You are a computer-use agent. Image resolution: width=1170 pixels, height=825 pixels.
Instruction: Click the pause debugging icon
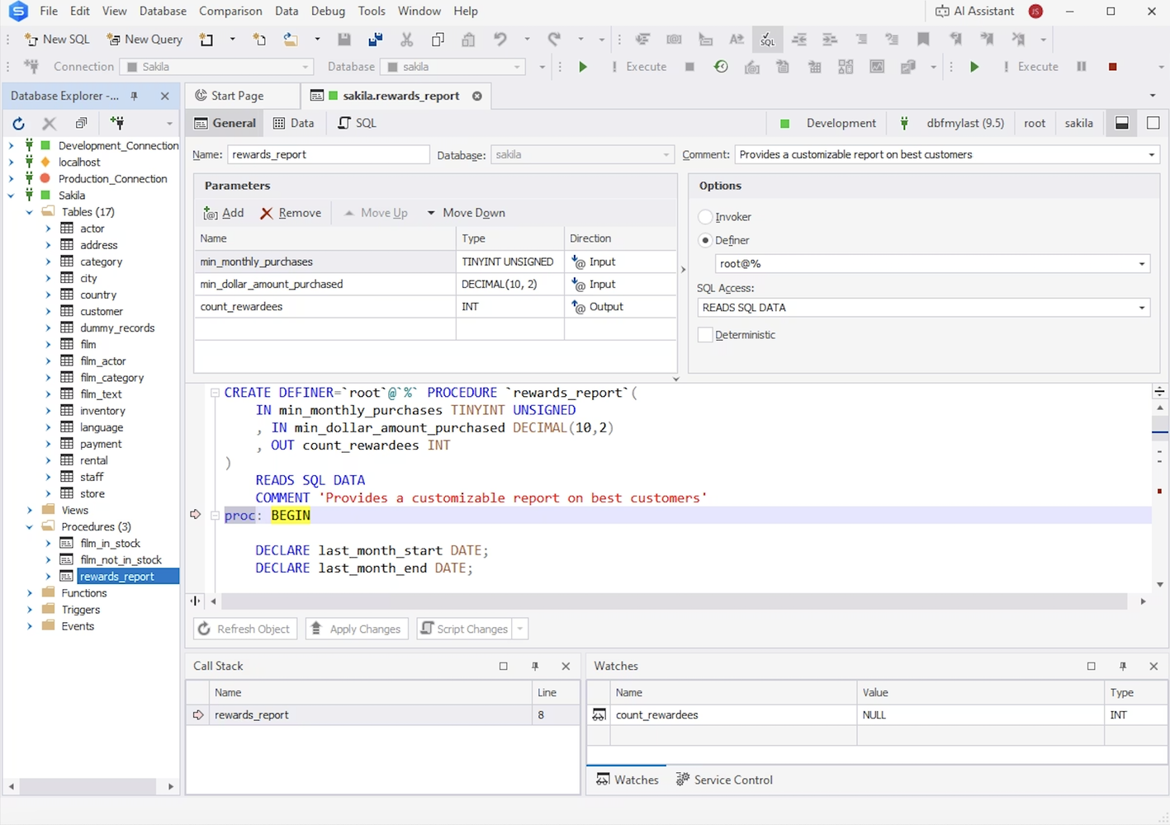click(1082, 67)
